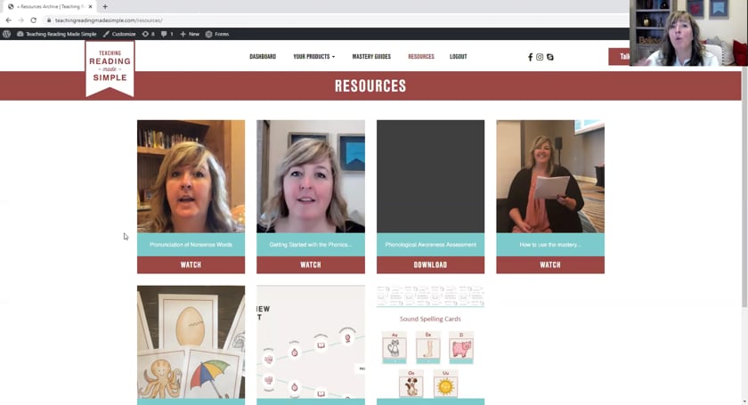Image resolution: width=748 pixels, height=405 pixels.
Task: Watch the Getting Started with the Phonics video
Action: click(311, 264)
